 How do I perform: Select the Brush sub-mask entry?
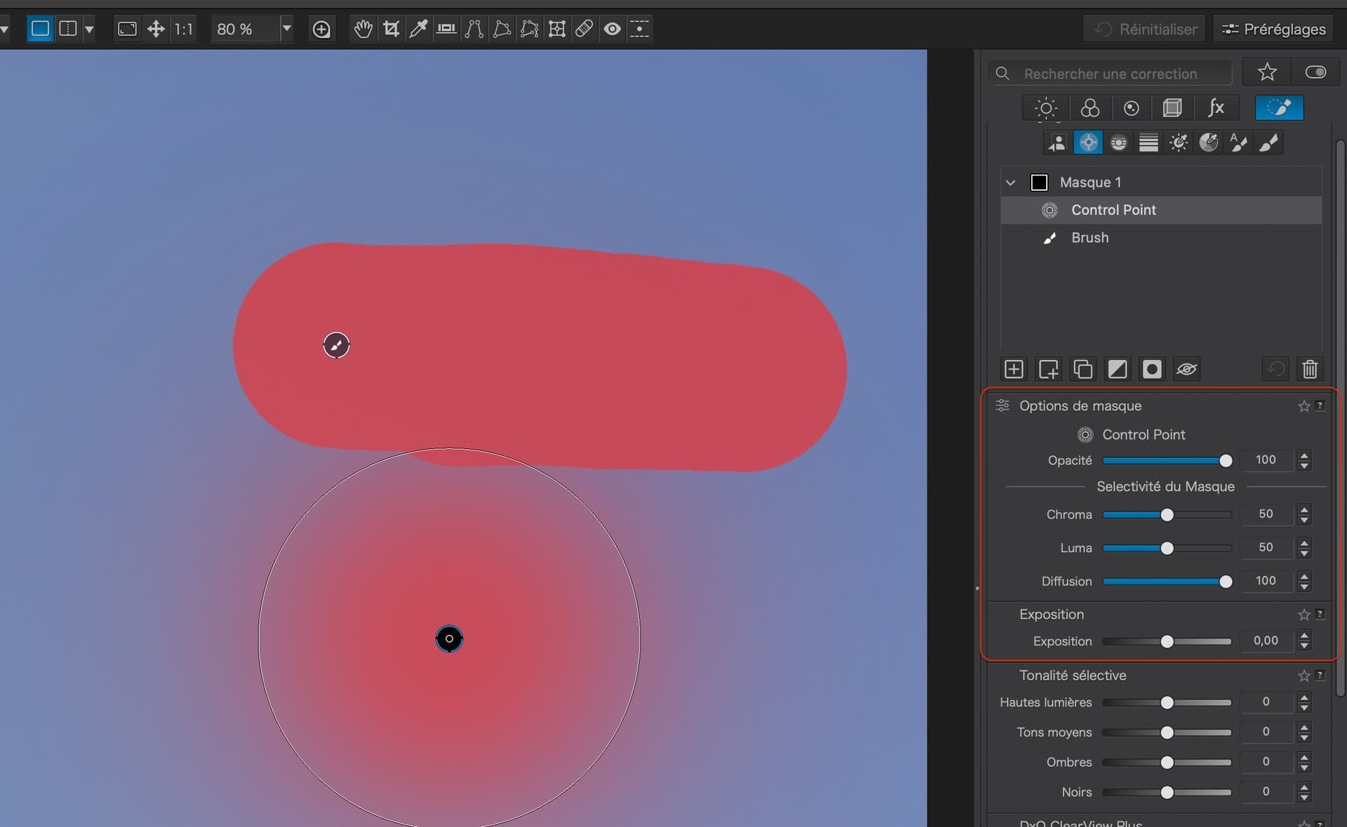(1090, 238)
